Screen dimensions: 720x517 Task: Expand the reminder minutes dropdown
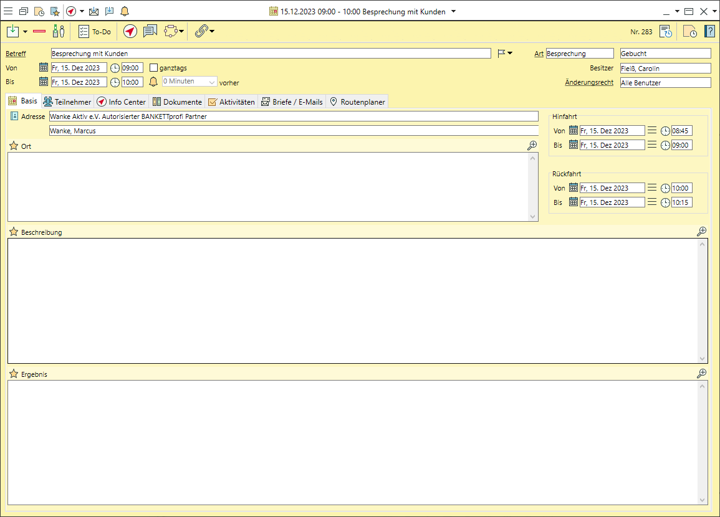tap(212, 82)
